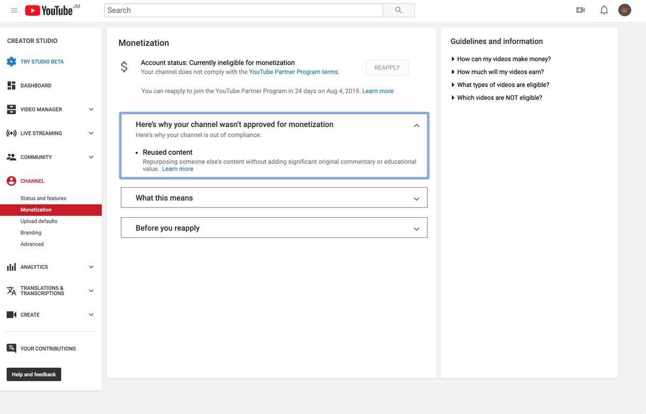Expand What types of videos are eligible
This screenshot has height=414, width=646.
pyautogui.click(x=500, y=85)
